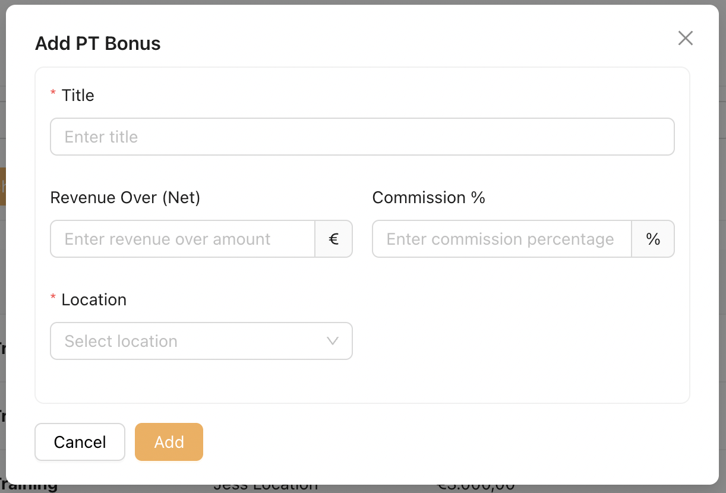Click the red asterisk beside Location
The image size is (726, 493).
pos(53,299)
